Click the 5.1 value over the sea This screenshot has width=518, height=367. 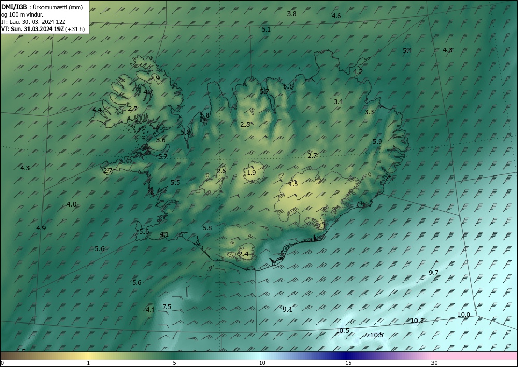(266, 30)
